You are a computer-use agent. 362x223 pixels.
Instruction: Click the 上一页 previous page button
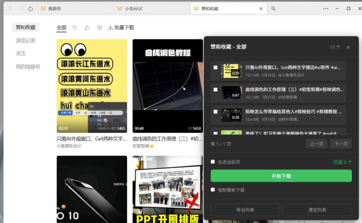tap(316, 144)
